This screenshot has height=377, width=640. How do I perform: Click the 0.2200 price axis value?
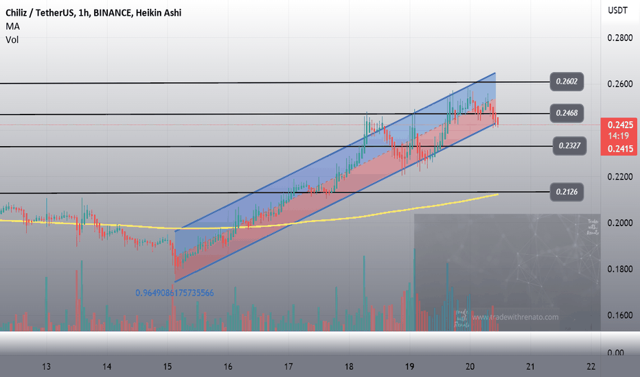click(x=620, y=177)
